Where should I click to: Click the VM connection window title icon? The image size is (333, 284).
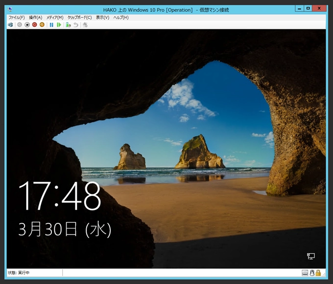click(10, 9)
